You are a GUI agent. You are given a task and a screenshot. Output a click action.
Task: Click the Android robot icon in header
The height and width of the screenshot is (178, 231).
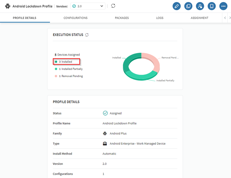(x=8, y=6)
